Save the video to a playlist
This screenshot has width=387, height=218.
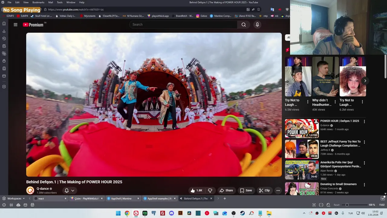point(246,190)
